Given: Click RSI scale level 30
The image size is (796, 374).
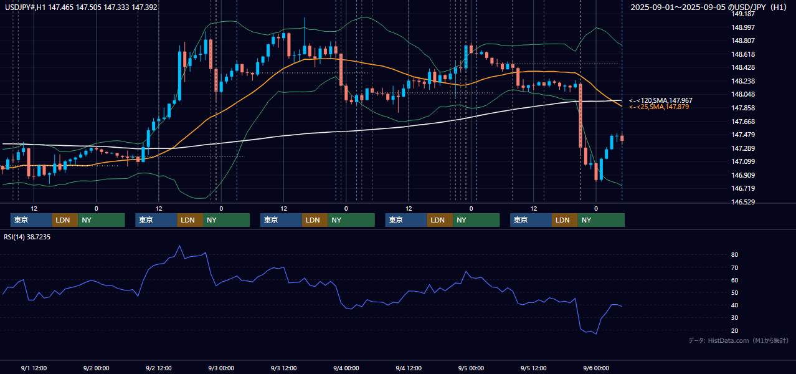Looking at the screenshot, I should point(735,318).
